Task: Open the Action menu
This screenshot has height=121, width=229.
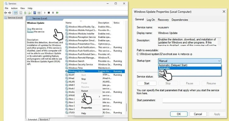Action: coord(14,8)
